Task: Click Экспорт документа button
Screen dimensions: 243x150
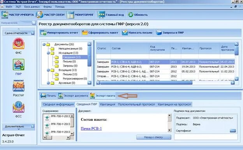Action: click(73, 96)
